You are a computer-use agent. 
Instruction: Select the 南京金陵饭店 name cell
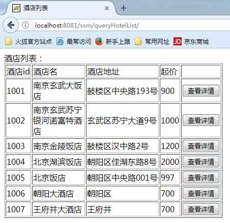59,146
